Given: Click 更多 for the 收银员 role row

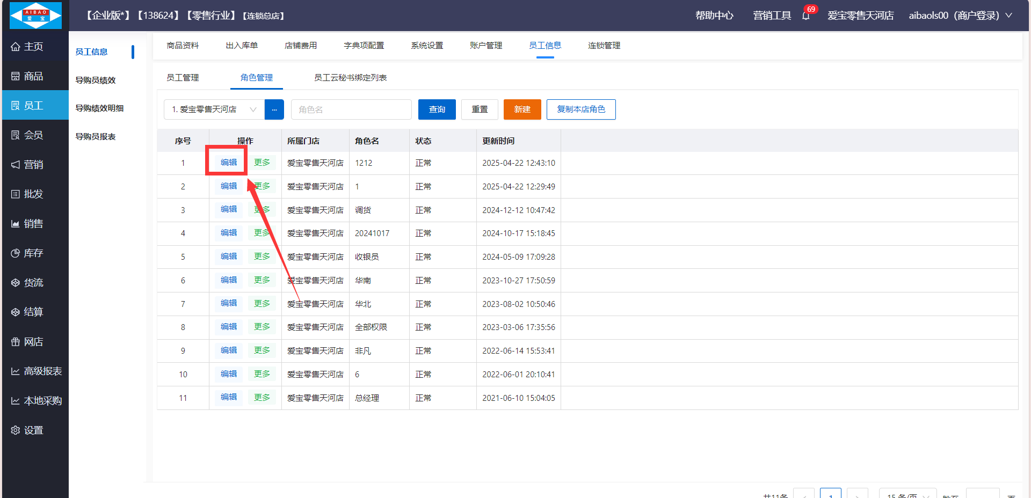Looking at the screenshot, I should pos(262,257).
